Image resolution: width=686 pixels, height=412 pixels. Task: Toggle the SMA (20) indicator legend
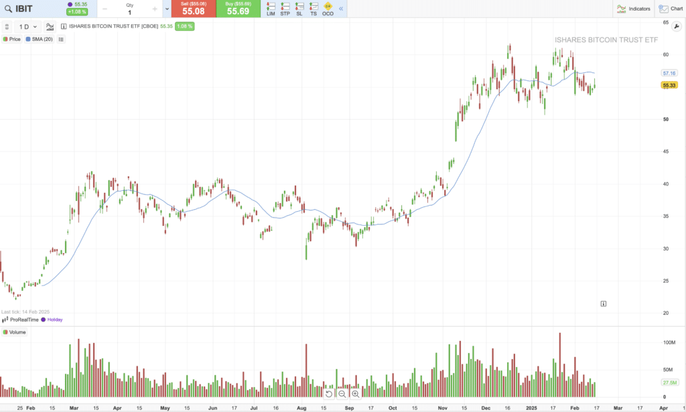pos(40,40)
